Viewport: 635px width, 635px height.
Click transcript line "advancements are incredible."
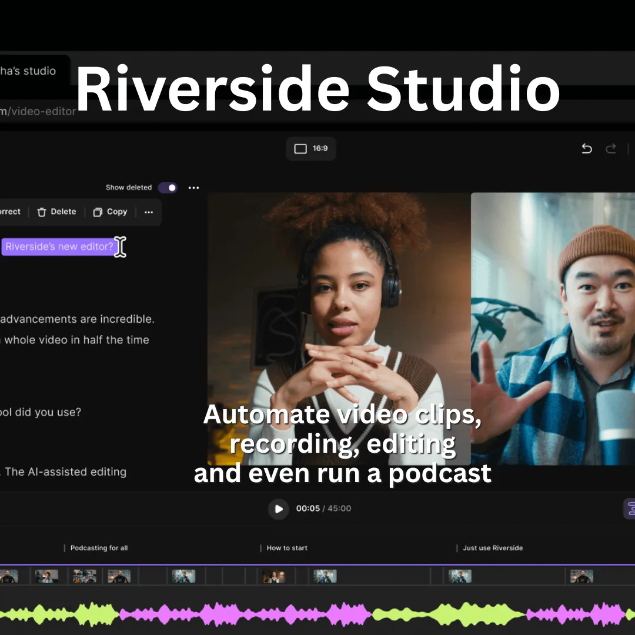(77, 319)
